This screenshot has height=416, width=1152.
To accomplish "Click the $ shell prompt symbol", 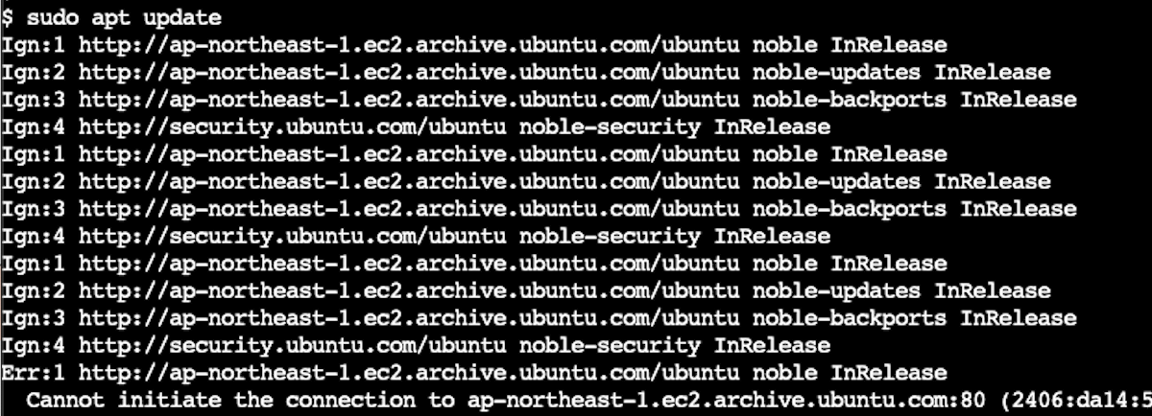I will point(9,17).
